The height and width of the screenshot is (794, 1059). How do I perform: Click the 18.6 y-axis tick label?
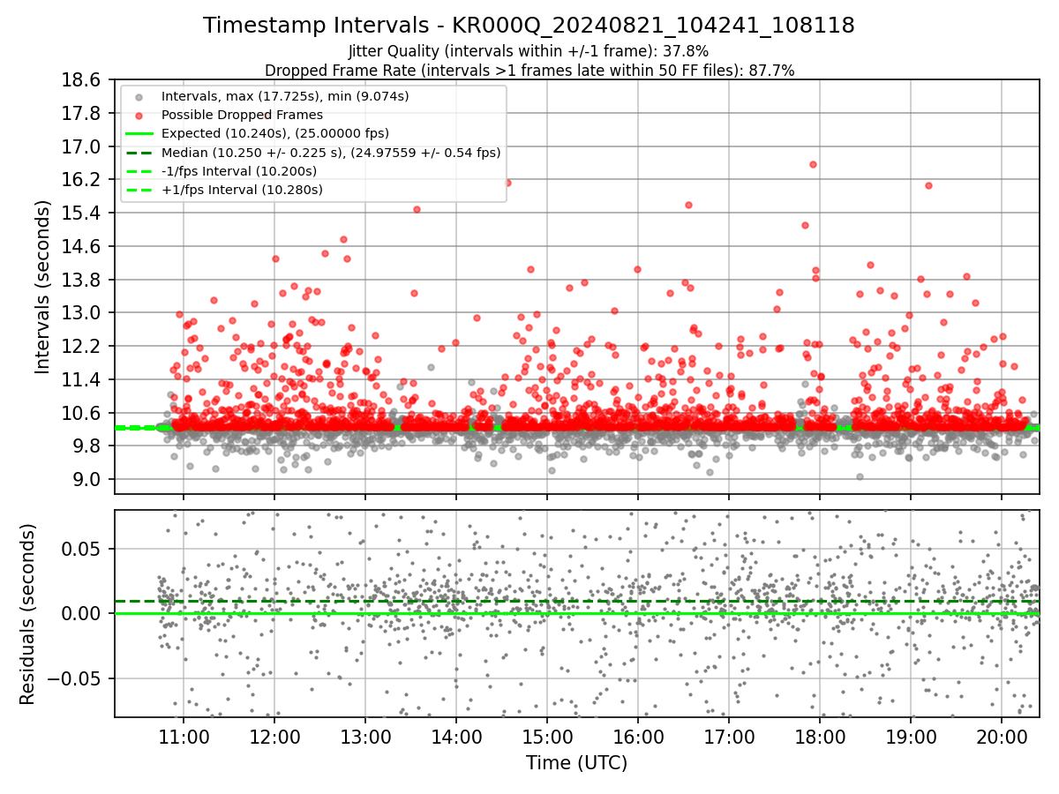click(x=81, y=79)
